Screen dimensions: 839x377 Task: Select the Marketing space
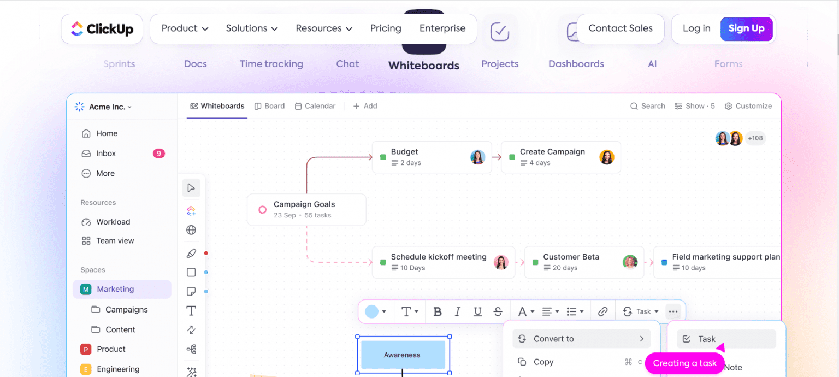click(122, 289)
